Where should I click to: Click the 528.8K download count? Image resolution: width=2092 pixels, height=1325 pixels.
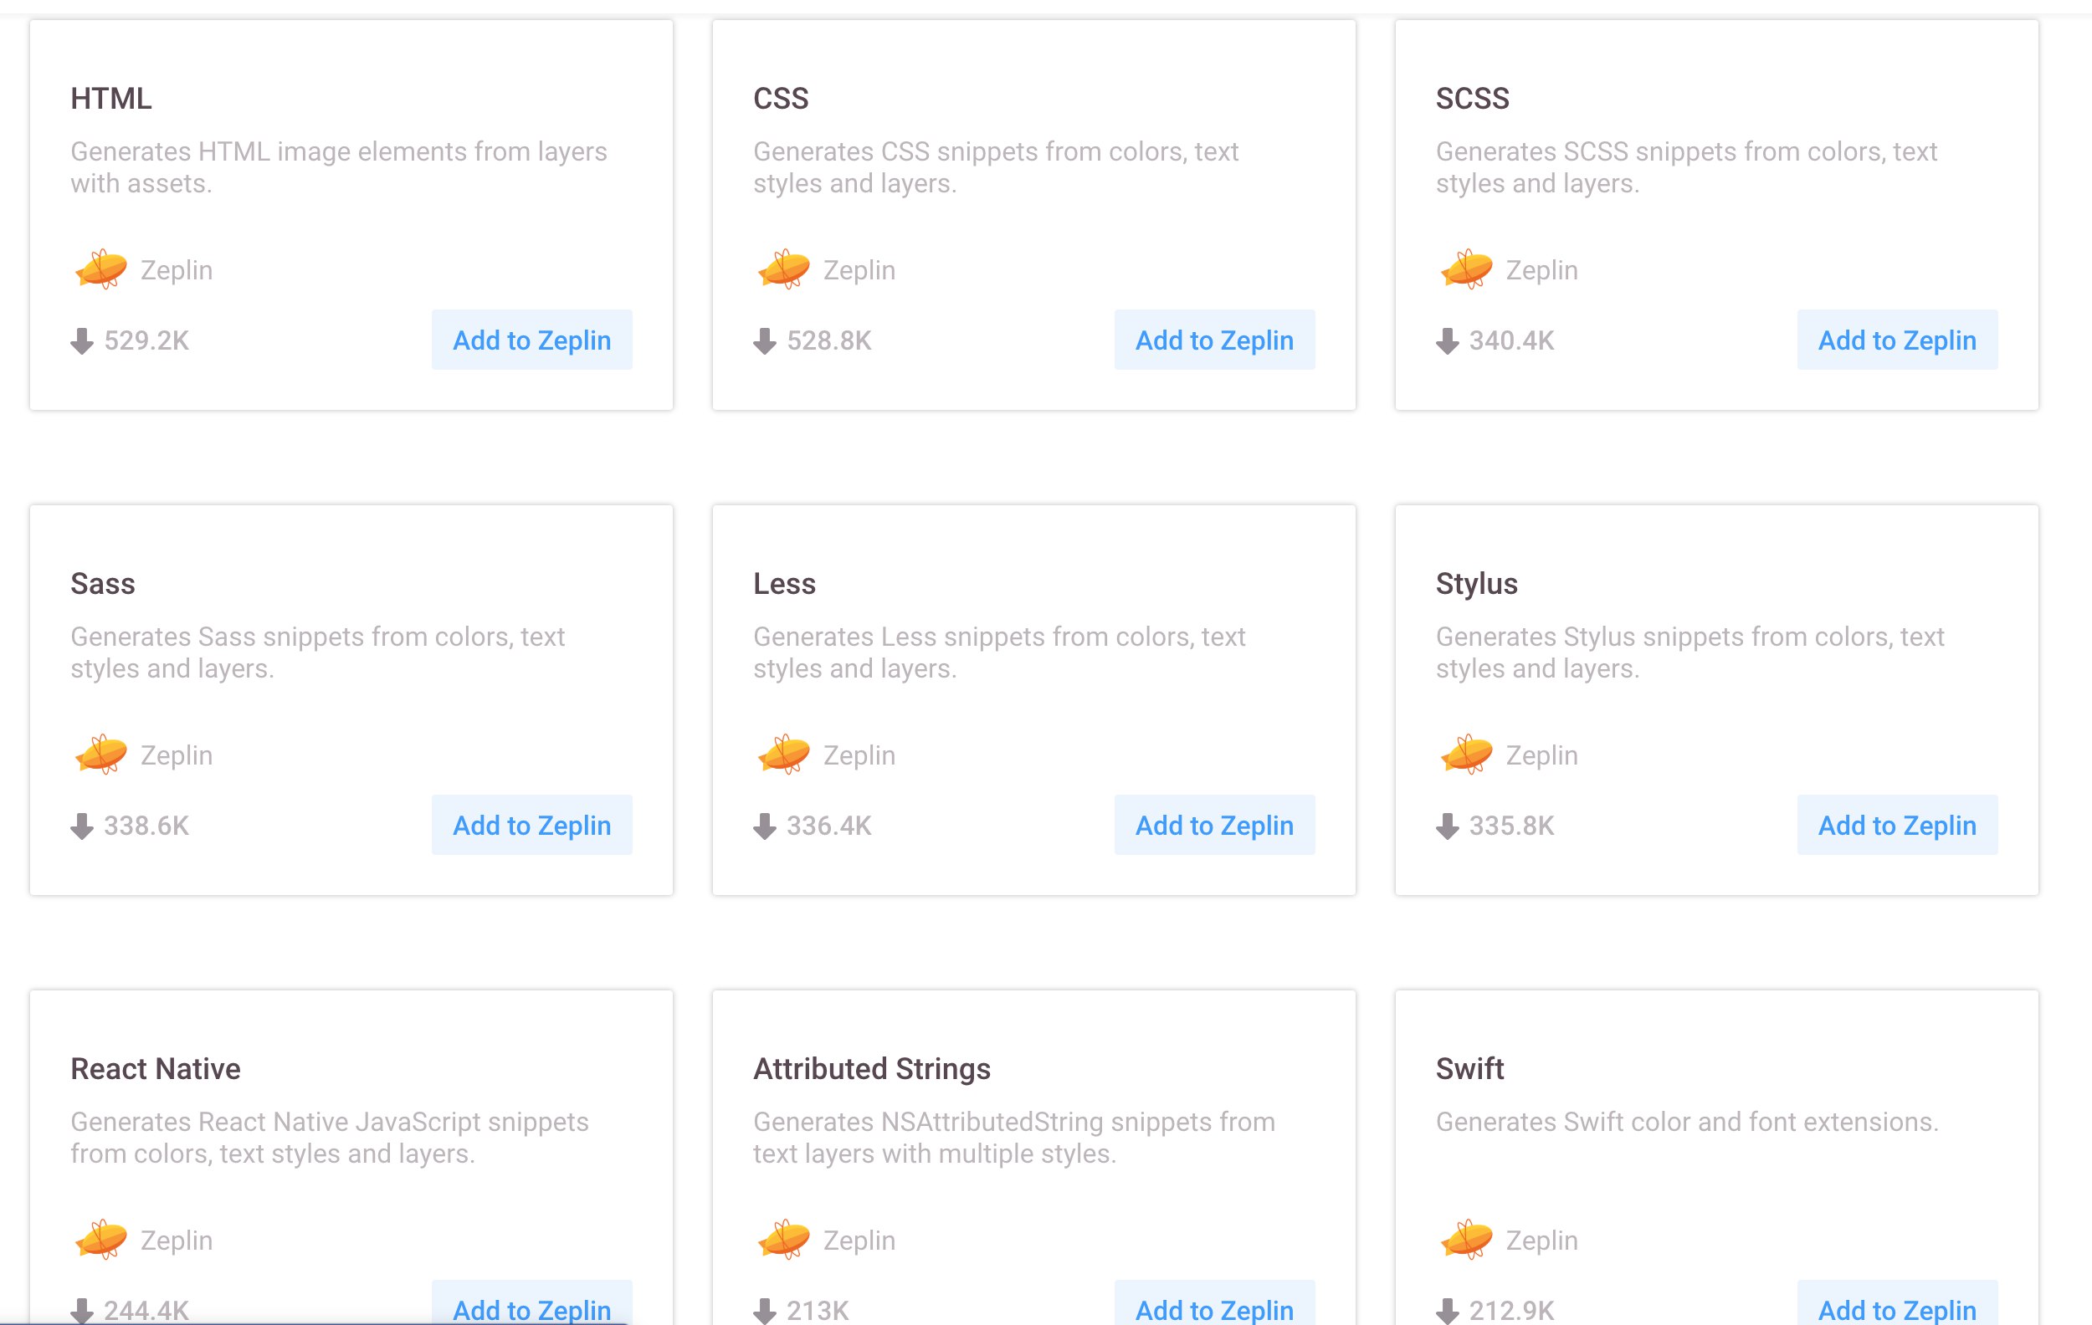click(829, 340)
